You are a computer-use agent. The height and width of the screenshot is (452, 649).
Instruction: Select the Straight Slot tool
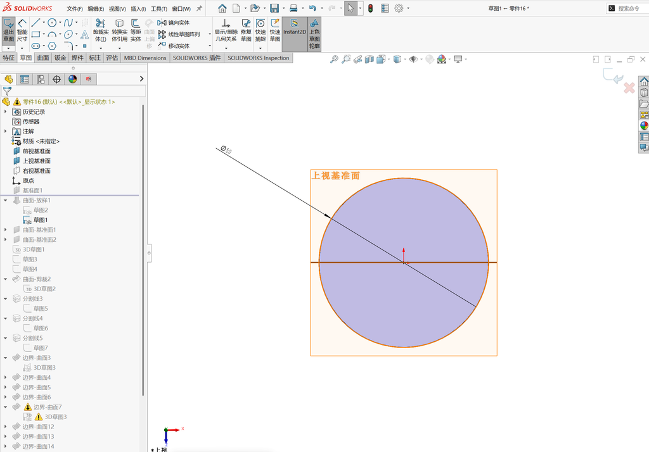[36, 46]
